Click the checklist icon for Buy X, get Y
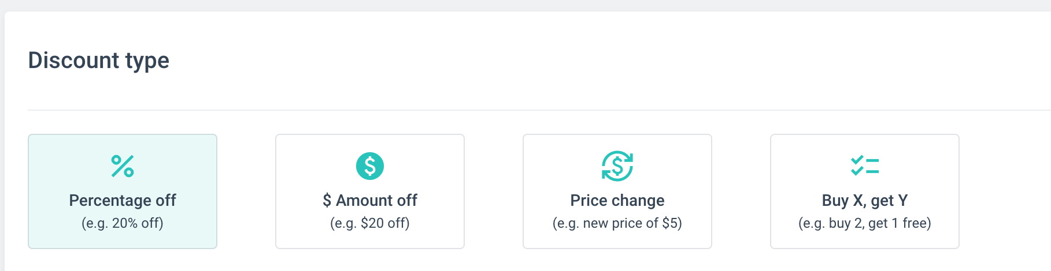 (865, 166)
